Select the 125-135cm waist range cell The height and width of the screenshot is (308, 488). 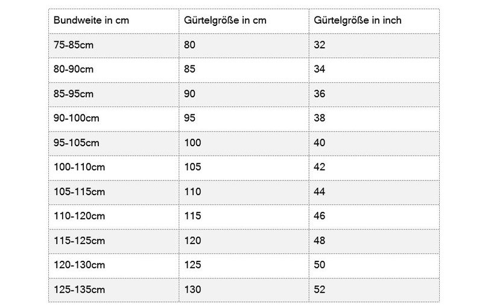(78, 290)
